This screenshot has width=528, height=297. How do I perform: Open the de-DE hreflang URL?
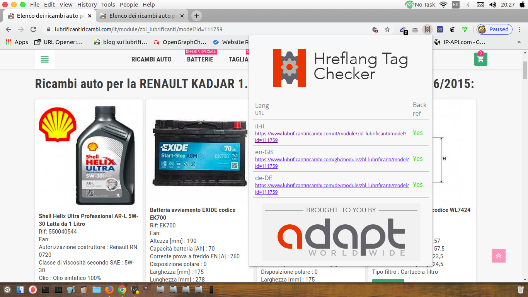click(x=332, y=189)
